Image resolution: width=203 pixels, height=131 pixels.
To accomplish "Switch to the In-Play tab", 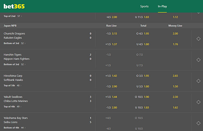I will (x=162, y=6).
